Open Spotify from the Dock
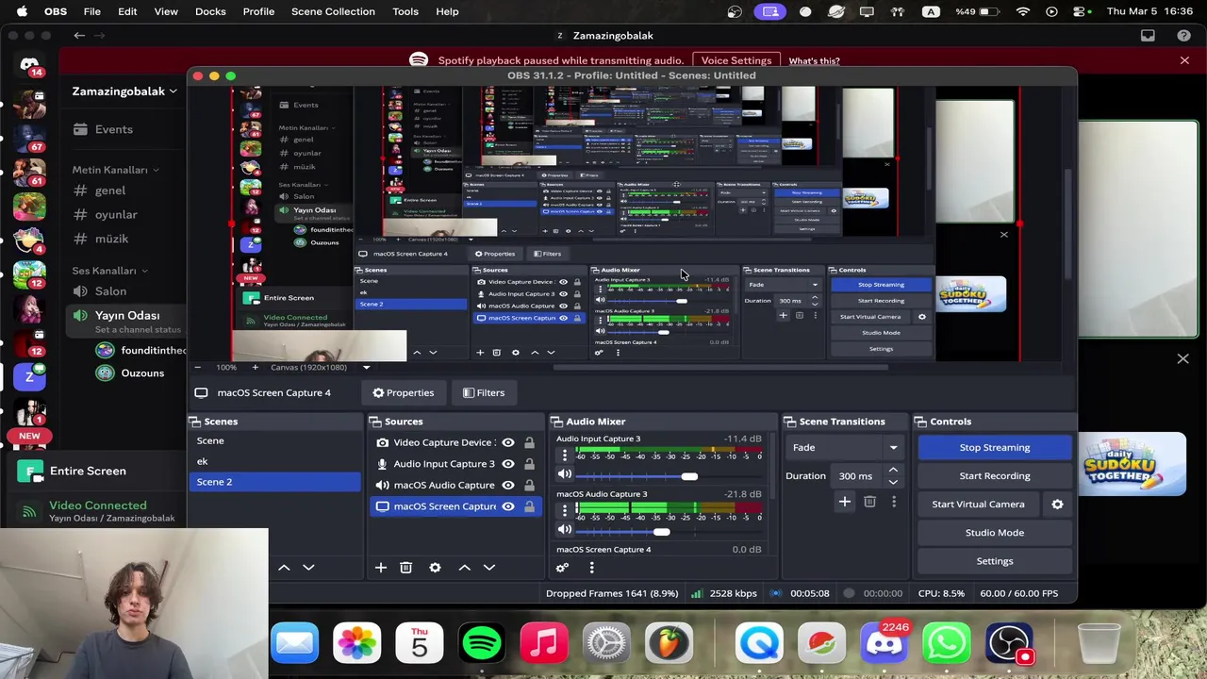This screenshot has height=679, width=1207. [482, 644]
